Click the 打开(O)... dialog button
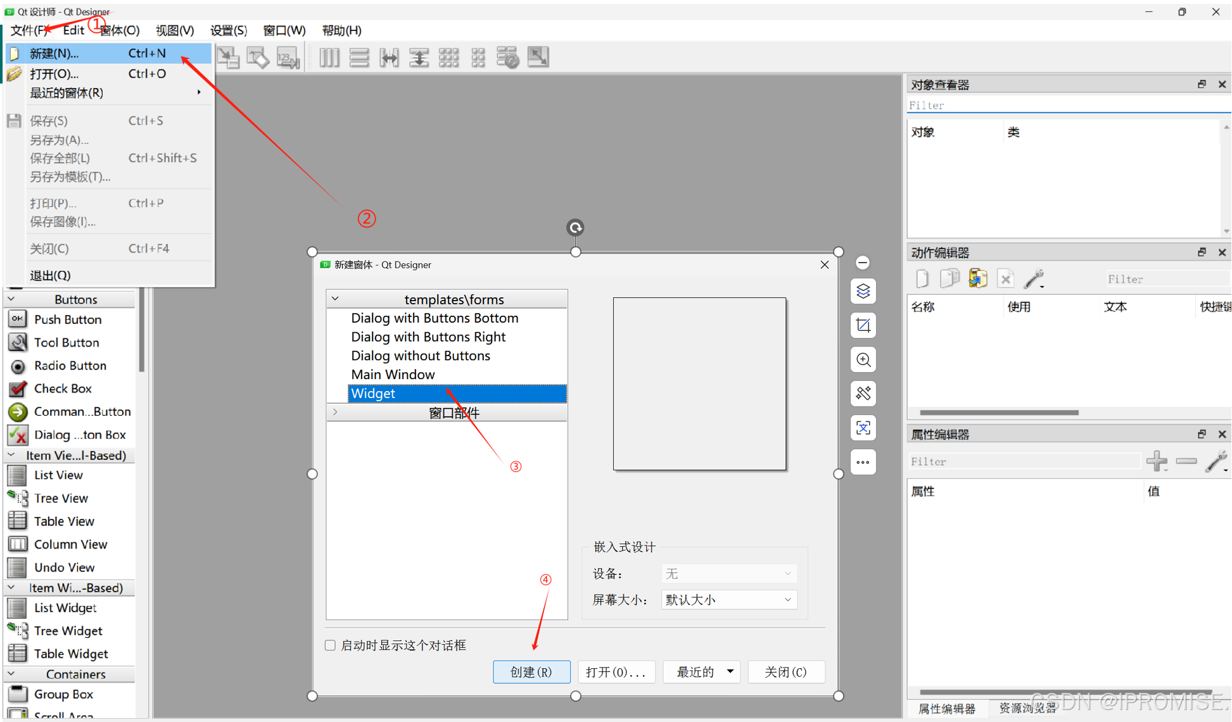This screenshot has height=722, width=1232. (x=616, y=671)
